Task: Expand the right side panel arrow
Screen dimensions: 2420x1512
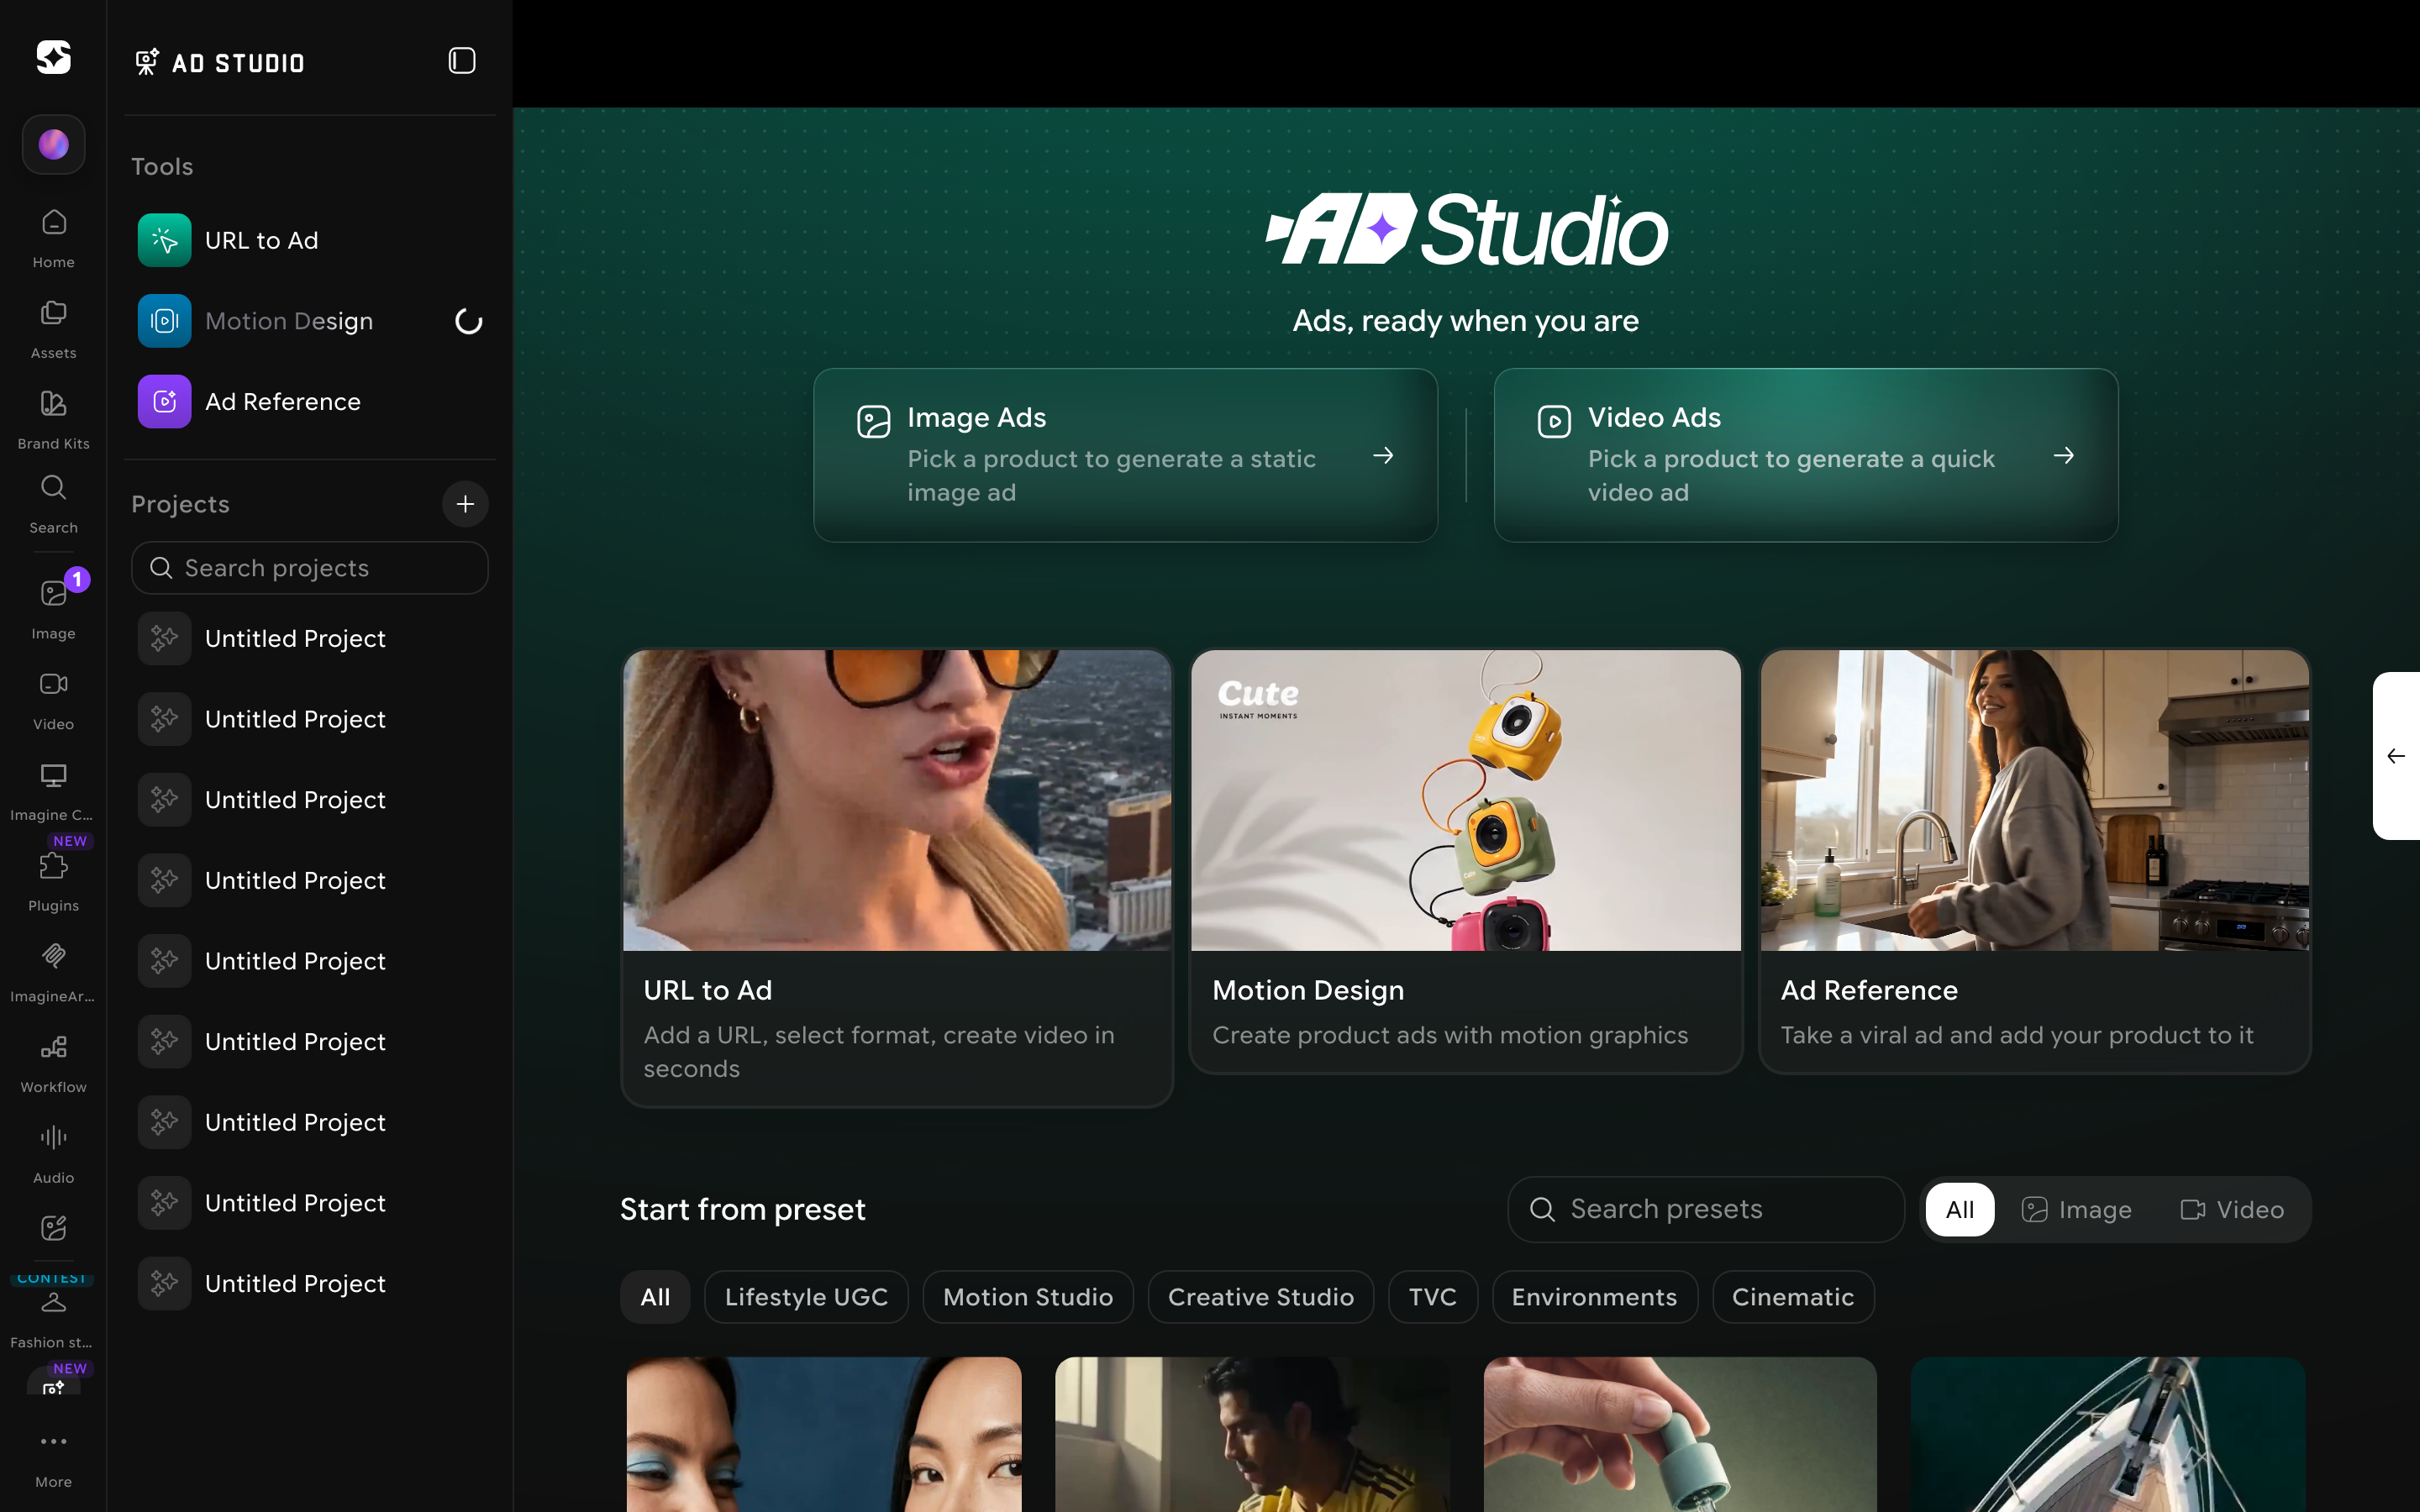Action: [x=2396, y=756]
